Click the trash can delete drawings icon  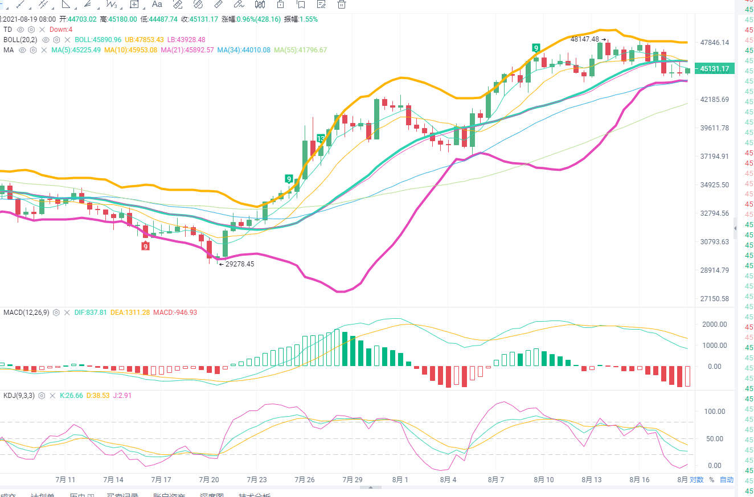coord(342,4)
